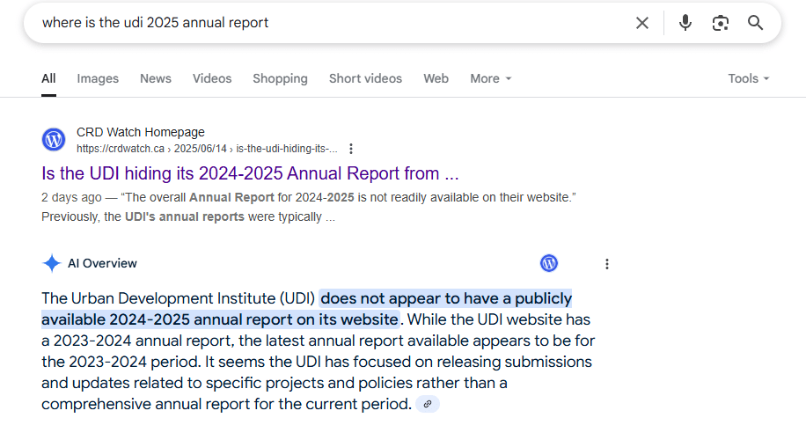Click the AI Overview sparkle icon
806x440 pixels.
pos(52,263)
